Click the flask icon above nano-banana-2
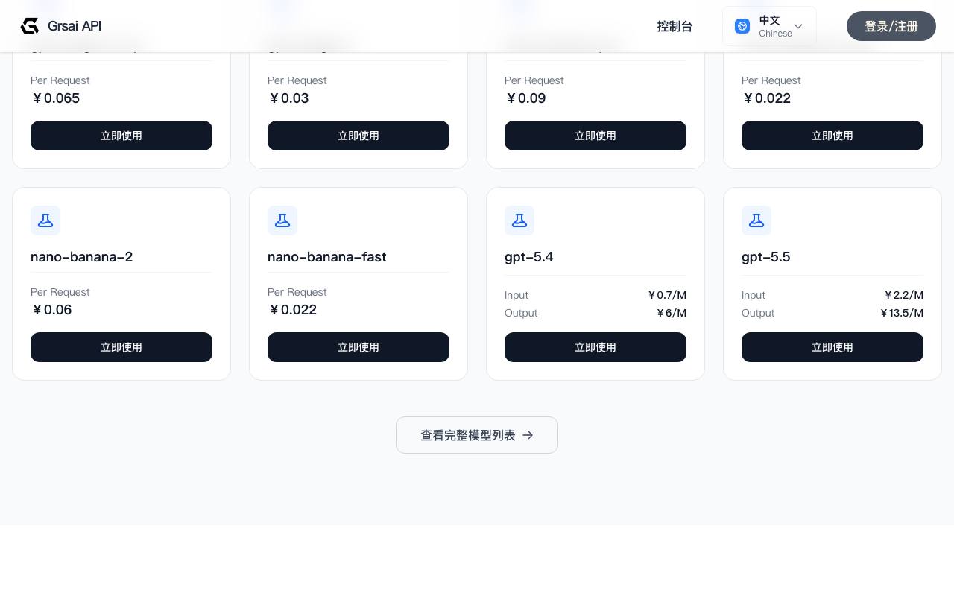954x596 pixels. click(x=45, y=221)
